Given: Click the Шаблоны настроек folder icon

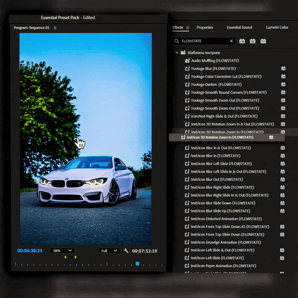Looking at the screenshot, I should click(183, 53).
